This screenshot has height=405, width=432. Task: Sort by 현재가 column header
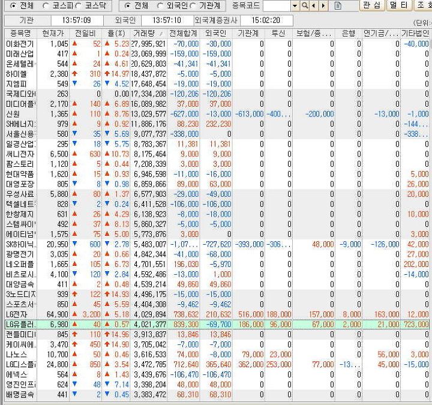coord(53,34)
